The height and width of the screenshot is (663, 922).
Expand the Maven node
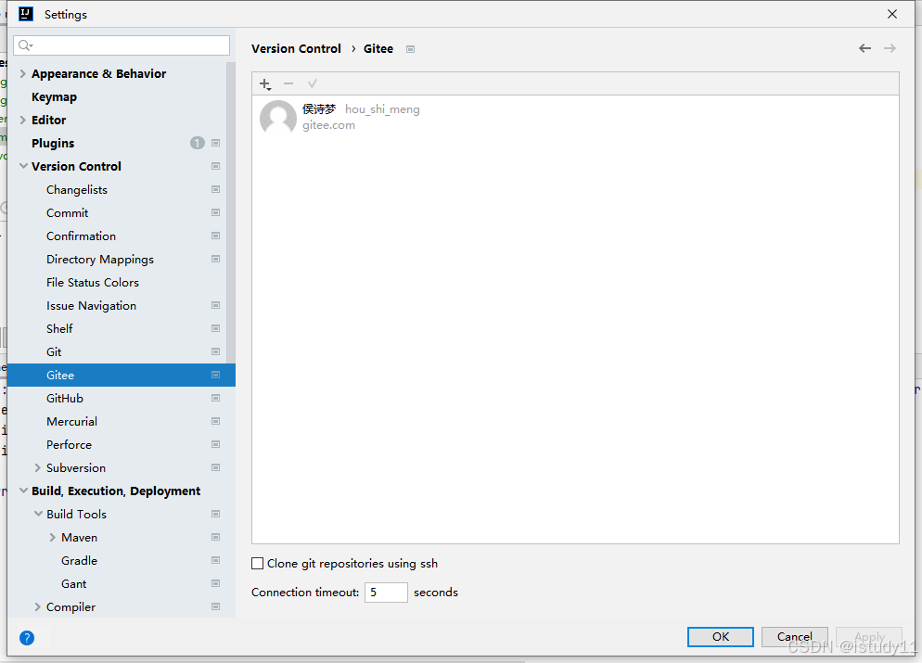tap(52, 537)
